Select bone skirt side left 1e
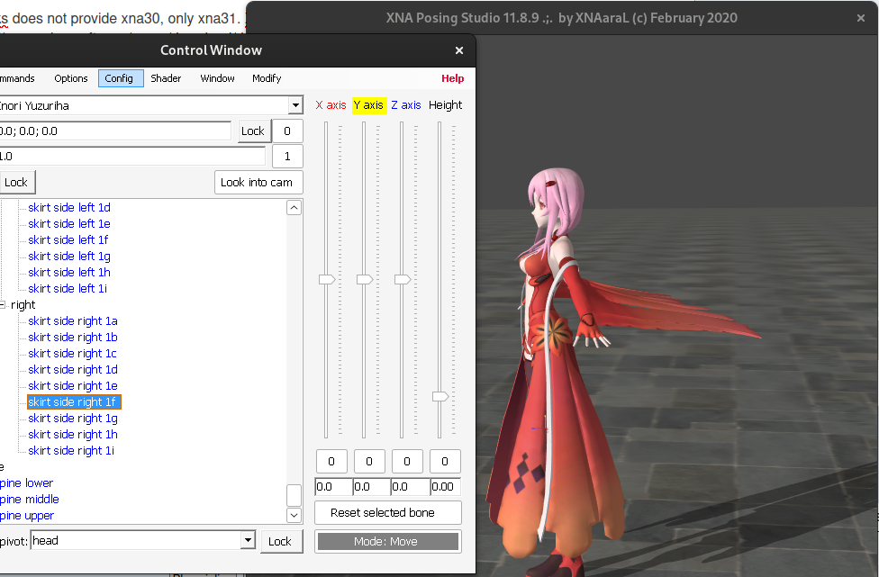 pos(69,223)
